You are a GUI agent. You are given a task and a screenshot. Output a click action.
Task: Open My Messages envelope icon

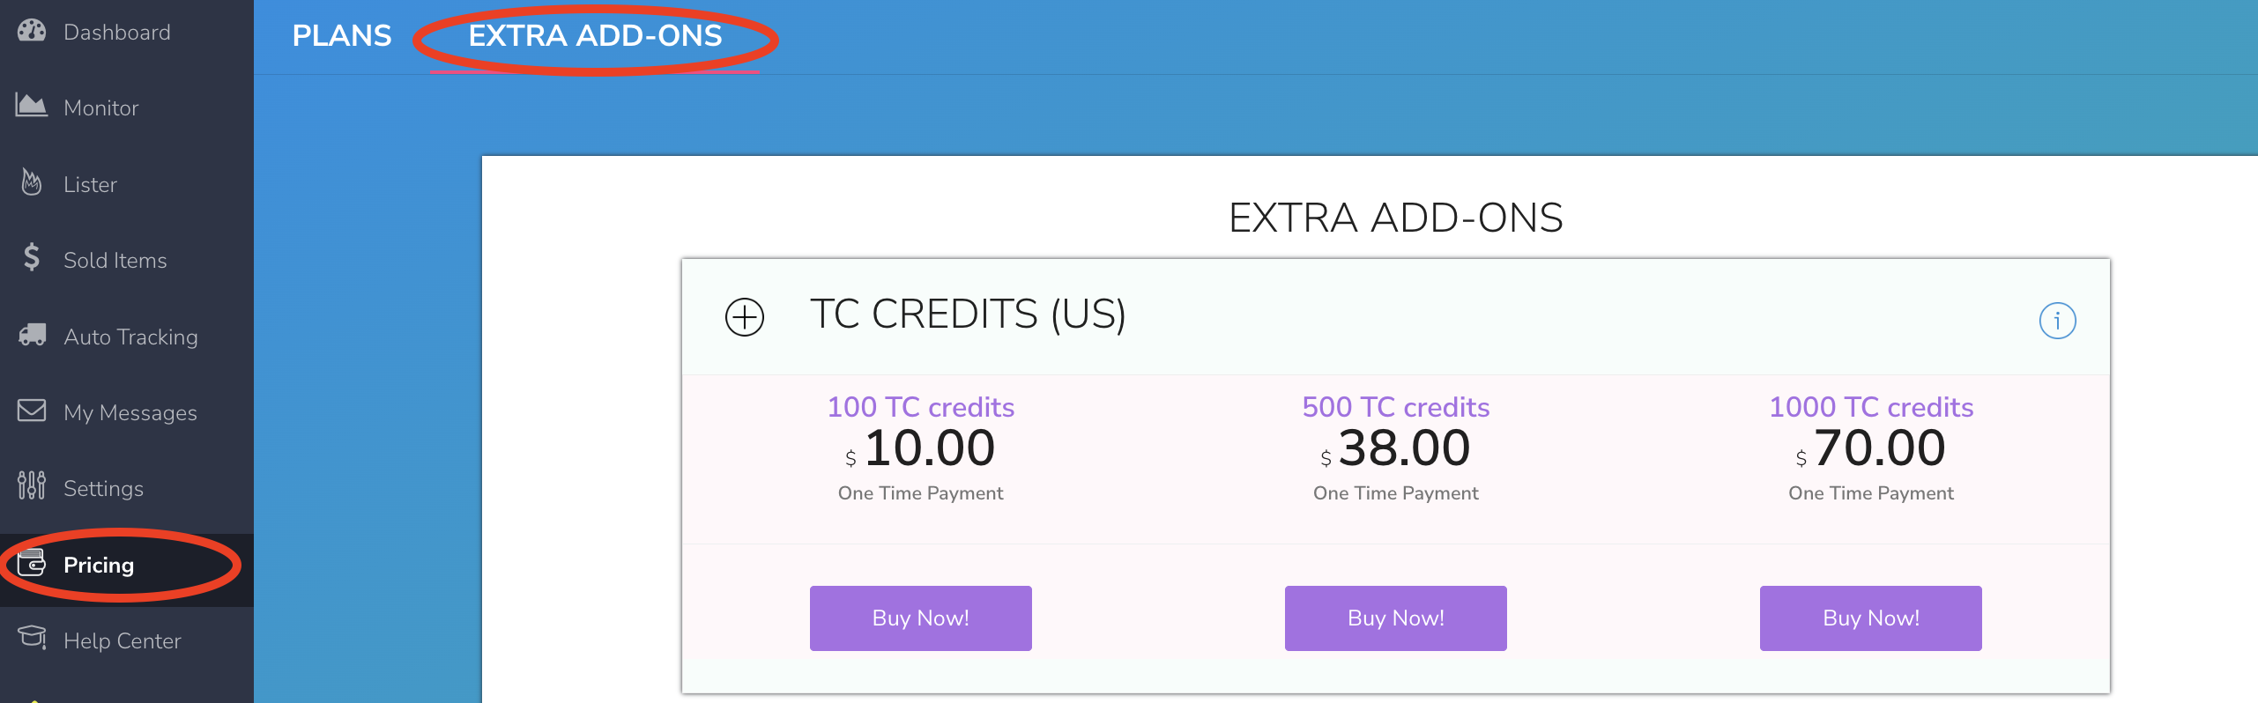pyautogui.click(x=30, y=411)
